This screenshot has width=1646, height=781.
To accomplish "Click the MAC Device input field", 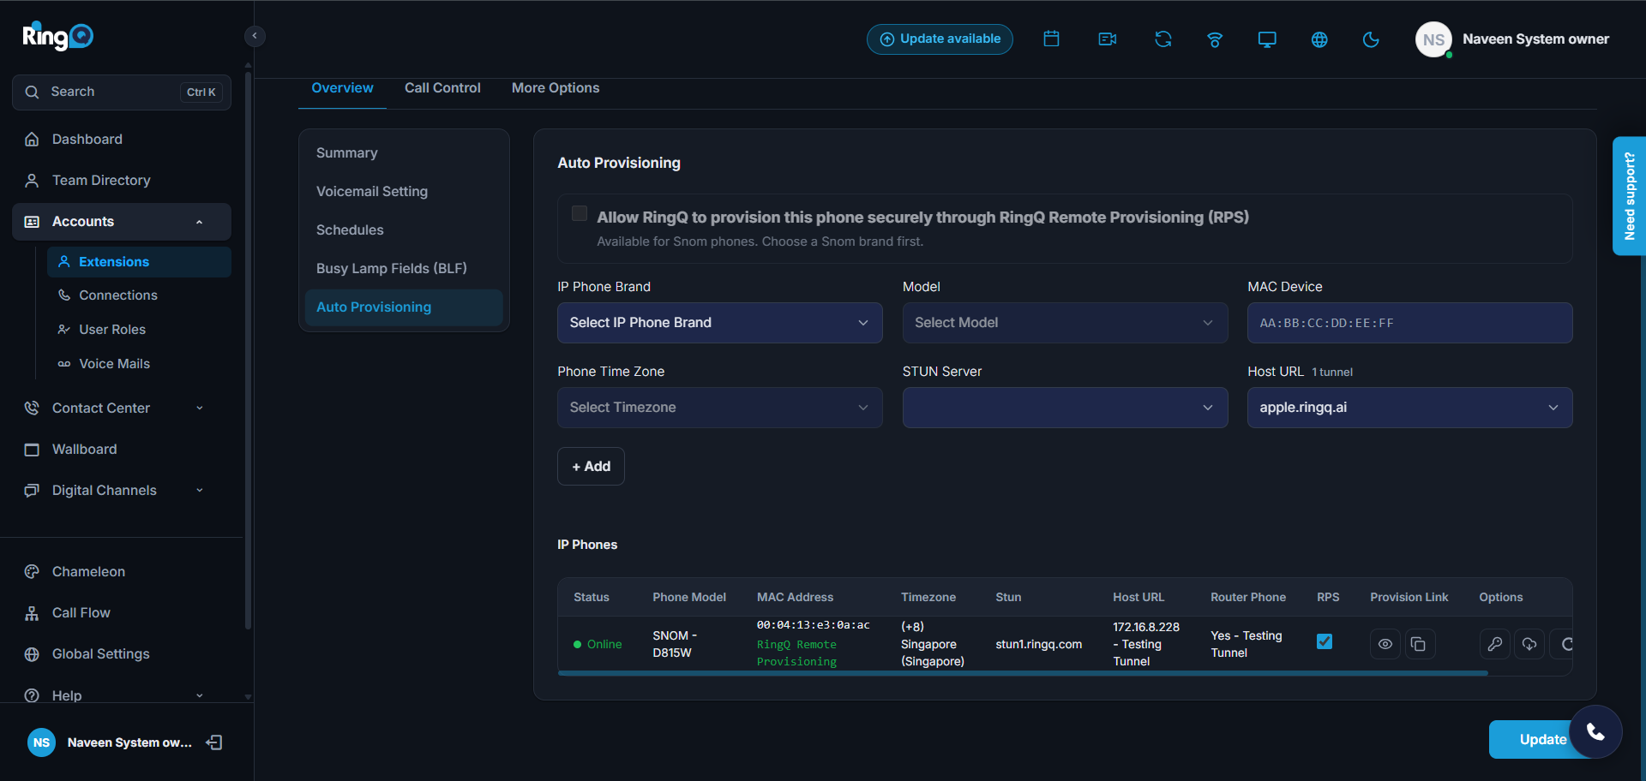I will tap(1409, 323).
